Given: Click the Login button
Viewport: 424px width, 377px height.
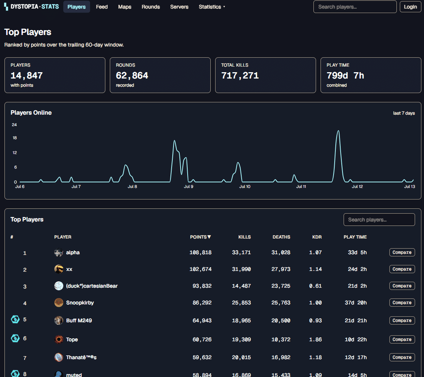Looking at the screenshot, I should [410, 7].
